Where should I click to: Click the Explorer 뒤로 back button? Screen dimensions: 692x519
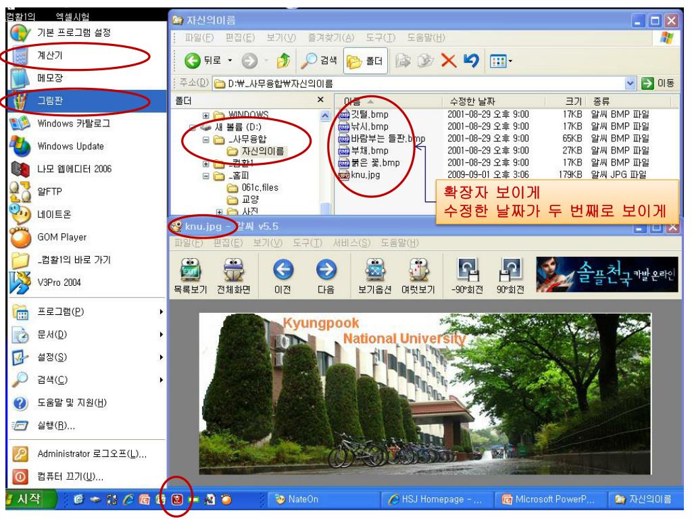(203, 60)
